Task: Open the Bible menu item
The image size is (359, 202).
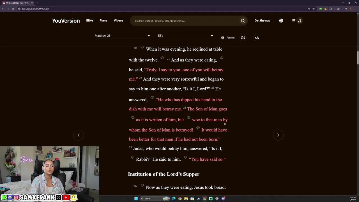Action: (89, 20)
